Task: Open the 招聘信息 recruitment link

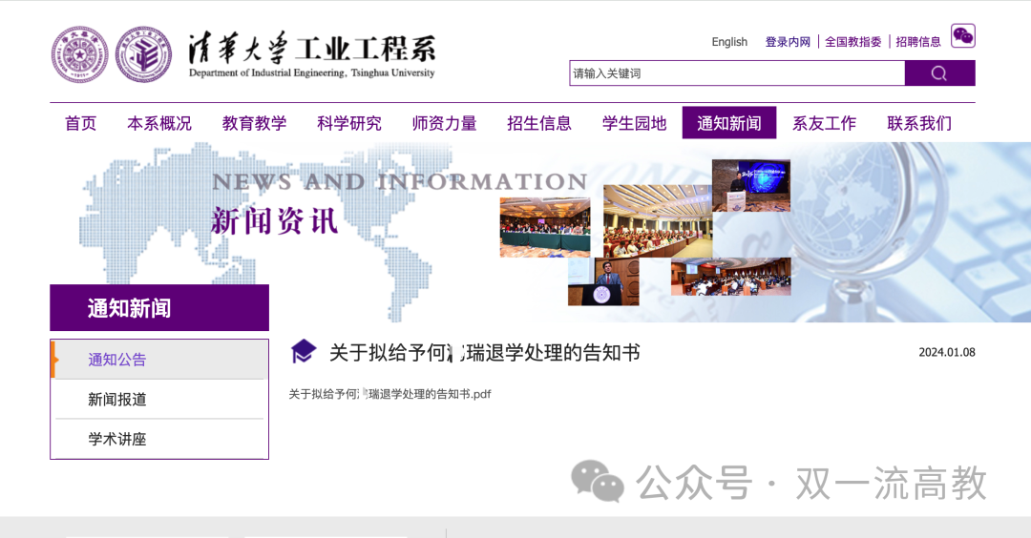Action: [918, 42]
